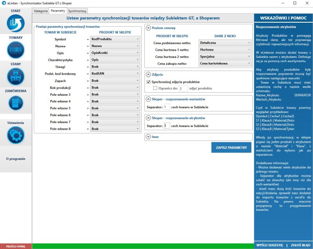This screenshot has width=313, height=249.
Task: Collapse the Zdjęcia section arrow
Action: pos(149,74)
